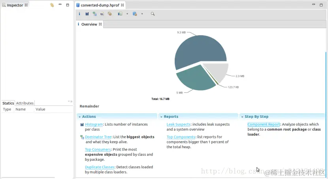Expand the reports dropdown arrow in the toolbar
This screenshot has height=179, width=328.
point(127,14)
